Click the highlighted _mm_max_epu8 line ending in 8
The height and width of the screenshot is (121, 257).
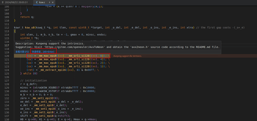(x=68, y=56)
